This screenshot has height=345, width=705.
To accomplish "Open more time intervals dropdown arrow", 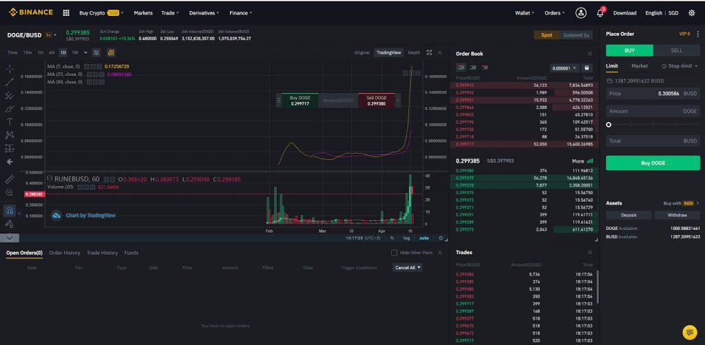I will 85,52.
